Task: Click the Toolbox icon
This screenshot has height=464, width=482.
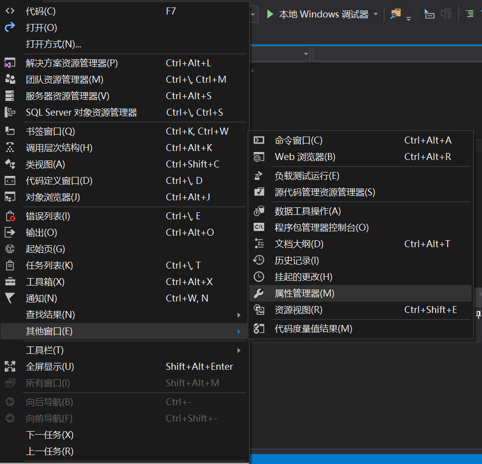Action: click(10, 282)
